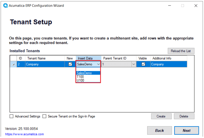Choose T100 in the Insert Data list
The image size is (204, 138).
click(x=81, y=77)
